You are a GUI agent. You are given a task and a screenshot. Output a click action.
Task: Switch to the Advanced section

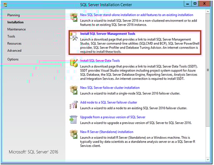[x=15, y=50]
